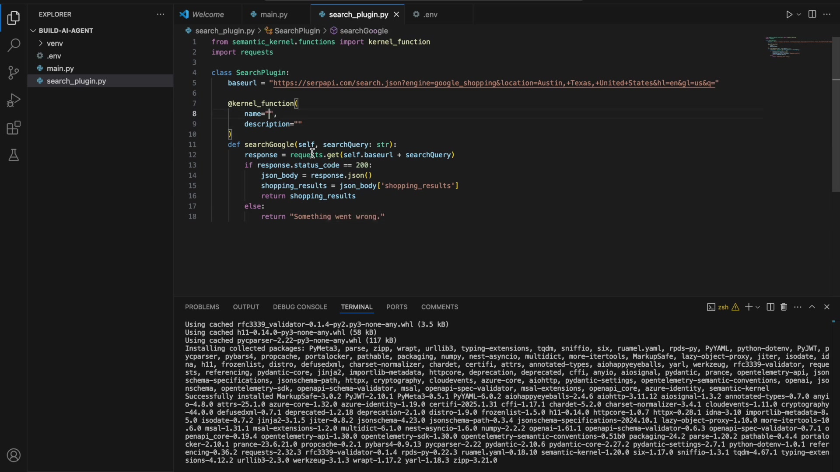Click line number 12 in gutter
Viewport: 840px width, 472px height.
[192, 155]
